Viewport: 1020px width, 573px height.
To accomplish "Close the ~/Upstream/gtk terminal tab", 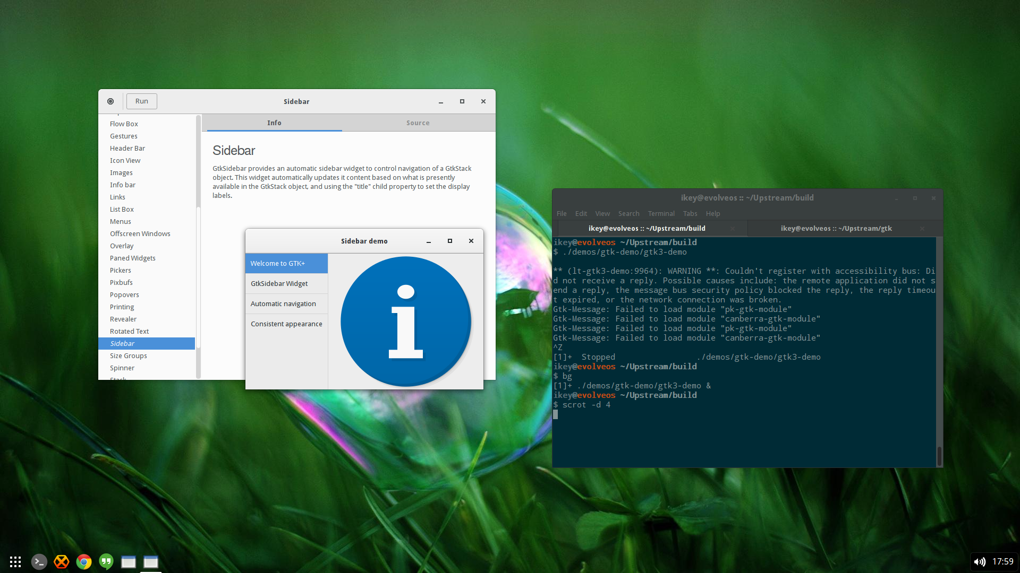I will pyautogui.click(x=922, y=229).
